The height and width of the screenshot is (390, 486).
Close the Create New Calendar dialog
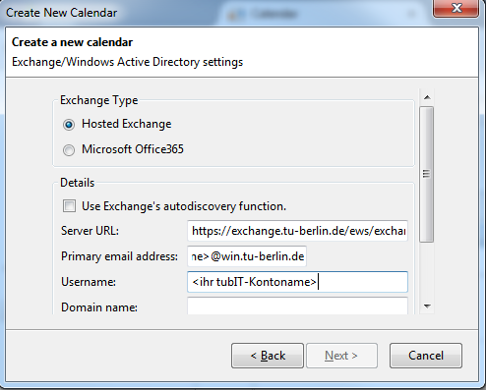456,8
